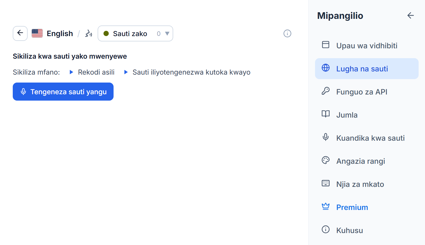Close Mipangilio panel with the back arrow
The image size is (425, 245).
tap(411, 16)
